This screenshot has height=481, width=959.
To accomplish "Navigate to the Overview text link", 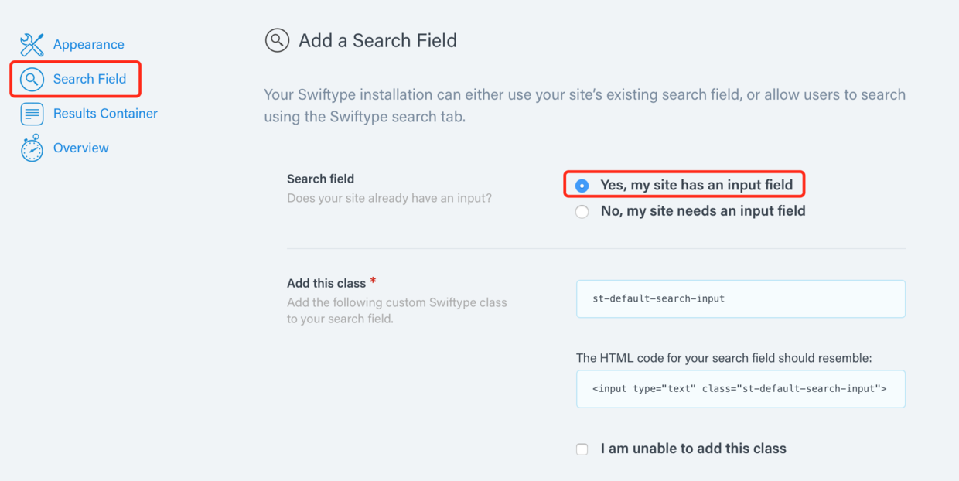I will [x=80, y=148].
